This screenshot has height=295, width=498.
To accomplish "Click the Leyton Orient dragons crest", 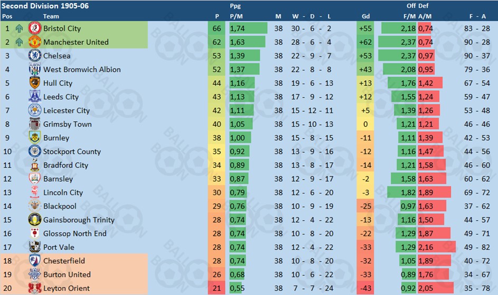I will [x=35, y=288].
